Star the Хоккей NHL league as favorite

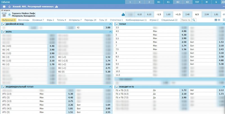10,6
